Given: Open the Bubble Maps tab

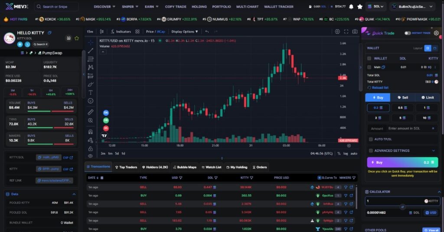Looking at the screenshot, I should coord(185,167).
